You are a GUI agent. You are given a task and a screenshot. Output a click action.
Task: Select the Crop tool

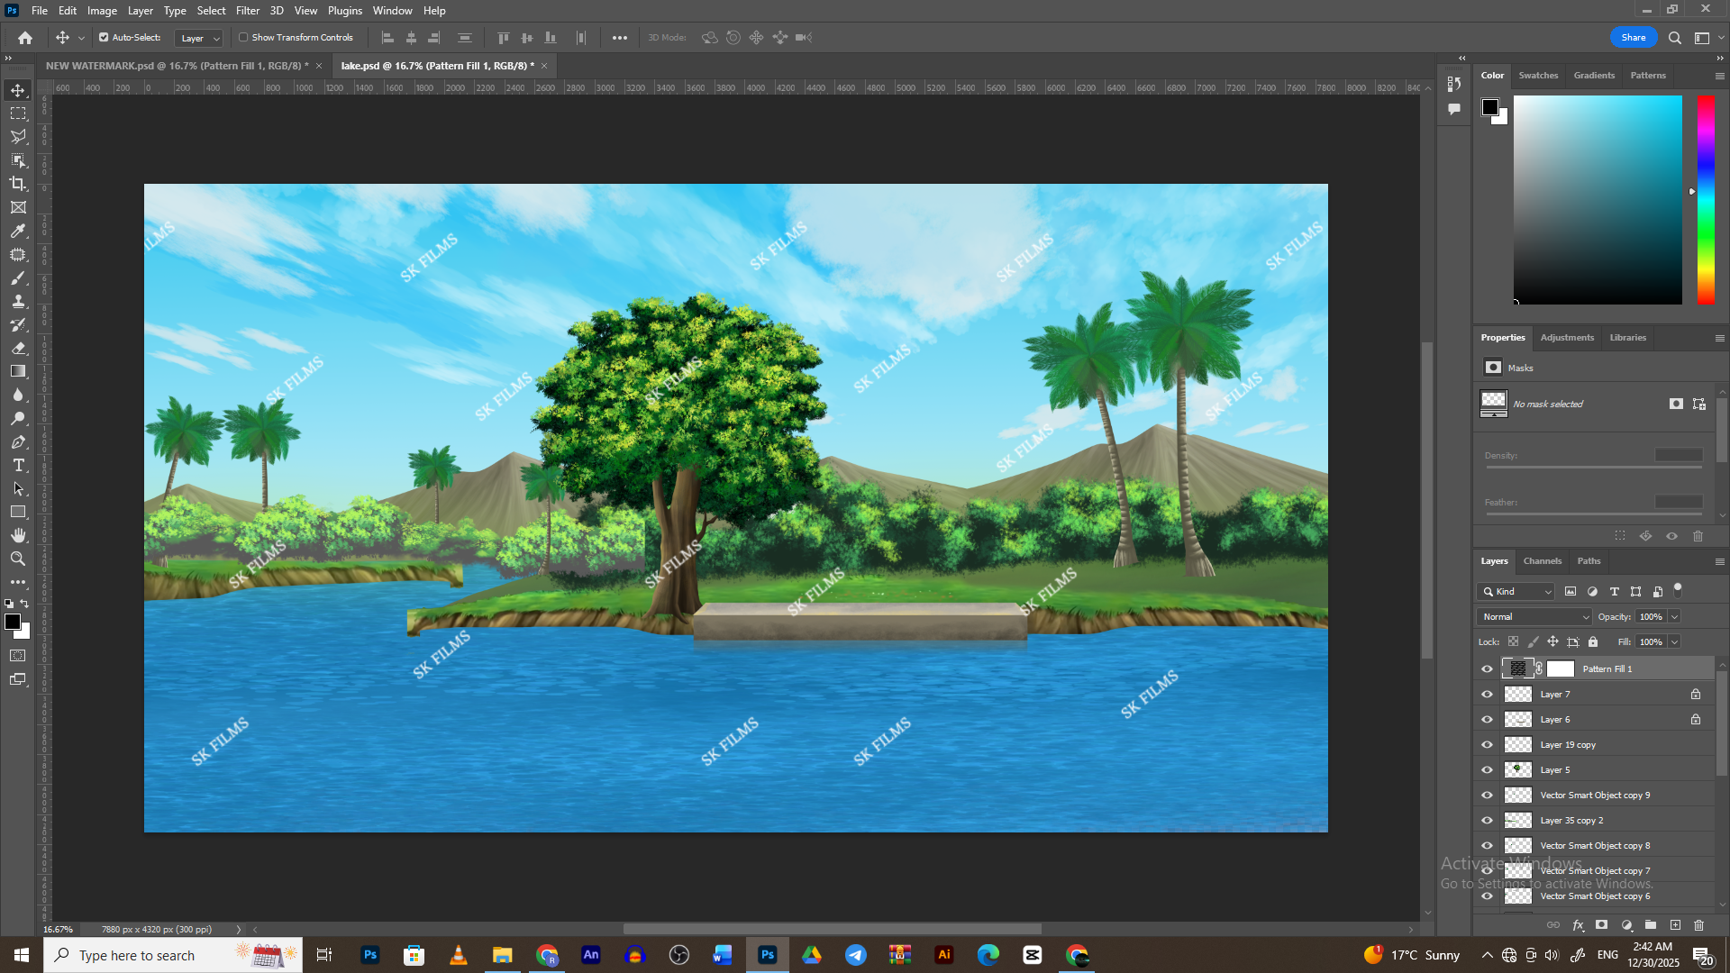pos(18,184)
